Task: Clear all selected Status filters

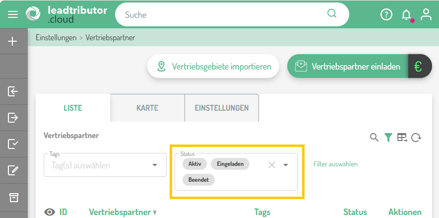Action: pyautogui.click(x=271, y=165)
